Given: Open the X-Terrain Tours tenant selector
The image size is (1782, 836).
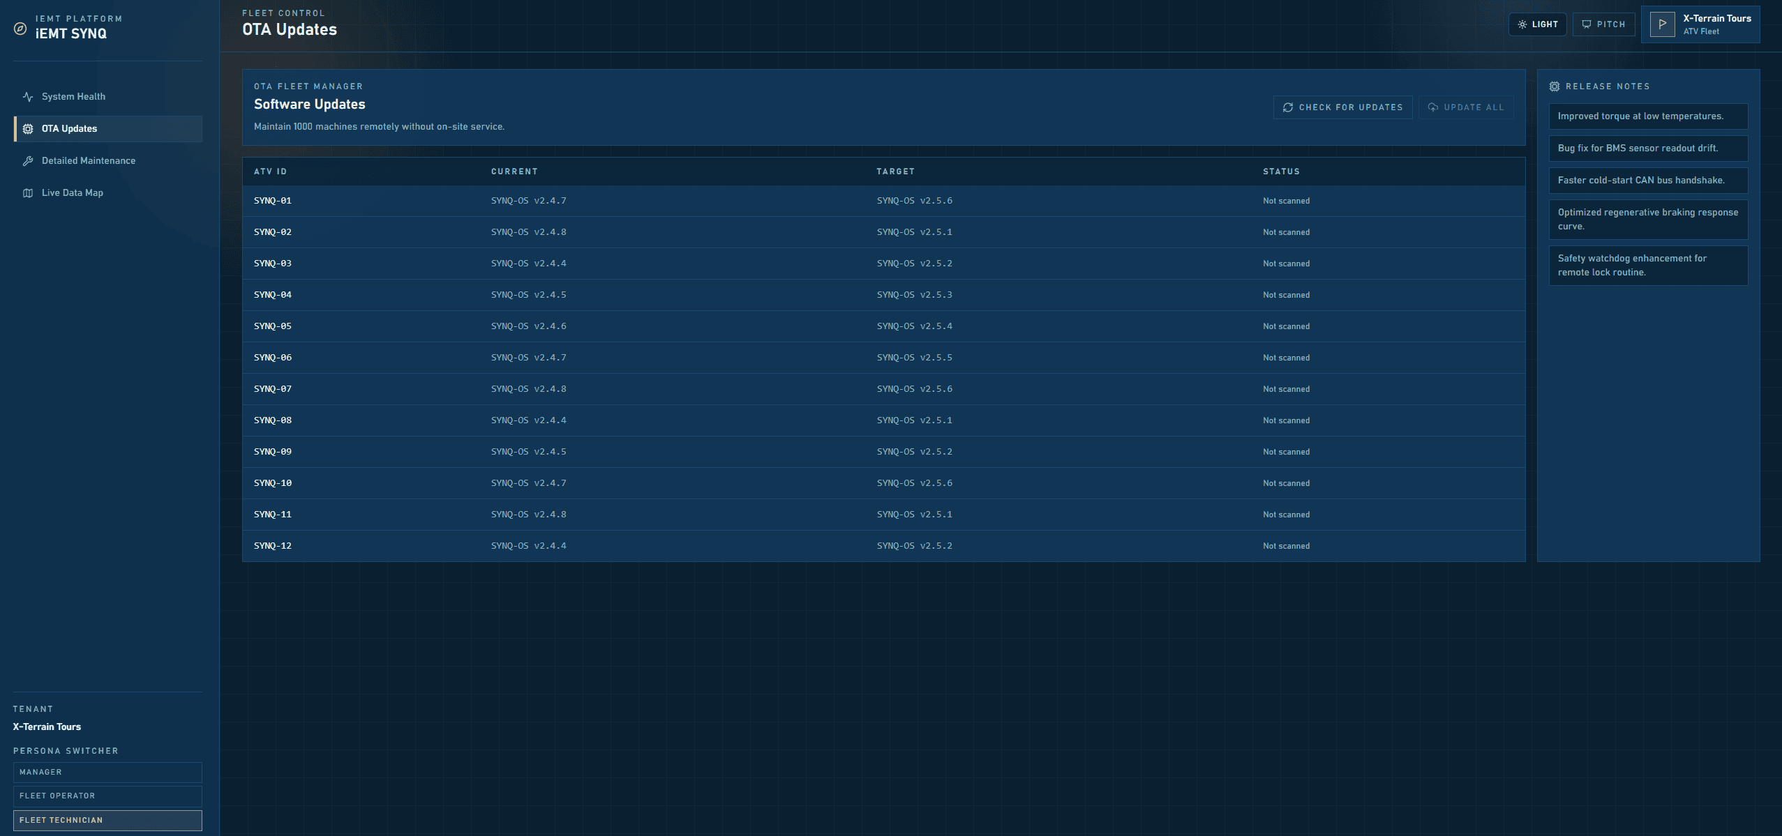Looking at the screenshot, I should tap(1700, 24).
